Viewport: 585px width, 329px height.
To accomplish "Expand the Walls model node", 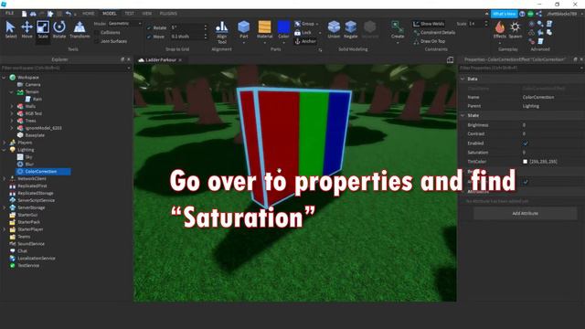I will point(12,106).
